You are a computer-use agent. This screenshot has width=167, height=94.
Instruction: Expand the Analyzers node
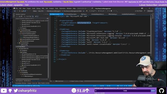pyautogui.click(x=19, y=50)
